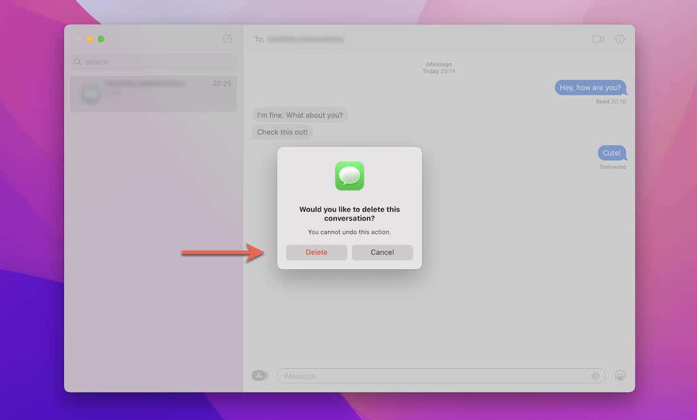Open the emoji picker smiley icon
This screenshot has height=420, width=697.
620,376
